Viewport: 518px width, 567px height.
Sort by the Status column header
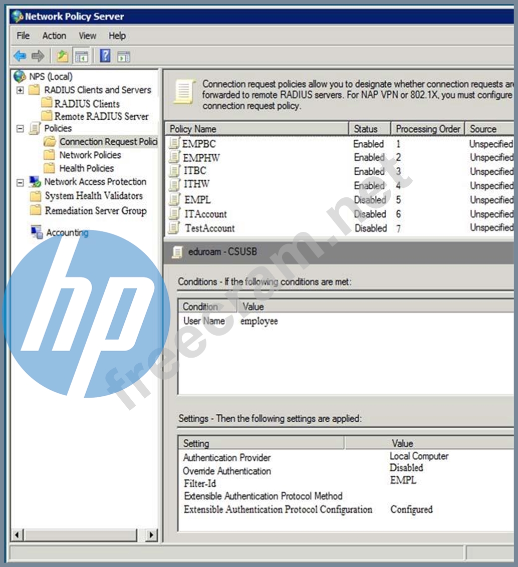(370, 129)
